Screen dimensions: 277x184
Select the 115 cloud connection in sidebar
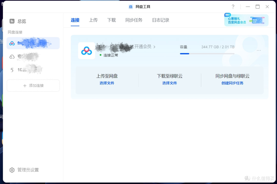tap(33, 70)
